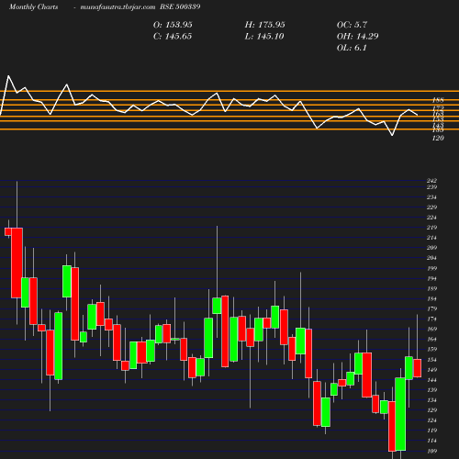Click the 149 price axis label
Viewport: 459px width, 459px height.
pos(431,370)
